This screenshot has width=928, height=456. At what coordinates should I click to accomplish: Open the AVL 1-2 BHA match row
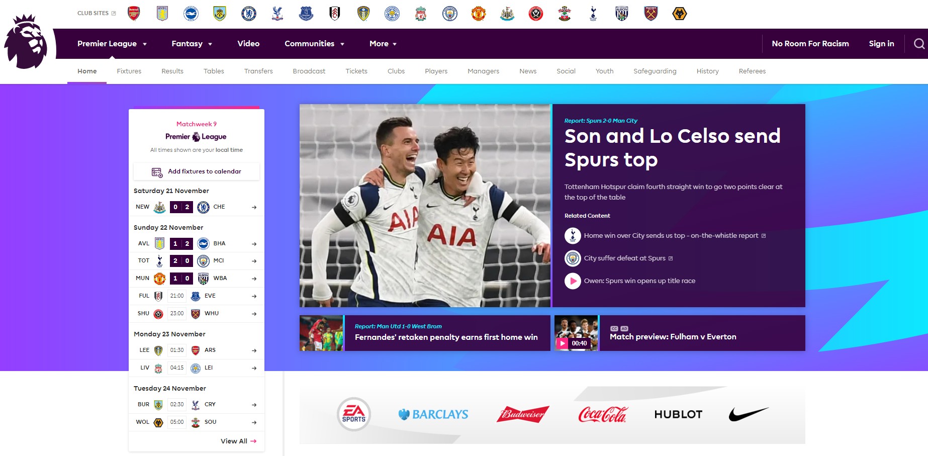tap(197, 244)
